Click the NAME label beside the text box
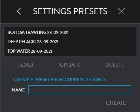140x112 pixels. [18, 90]
